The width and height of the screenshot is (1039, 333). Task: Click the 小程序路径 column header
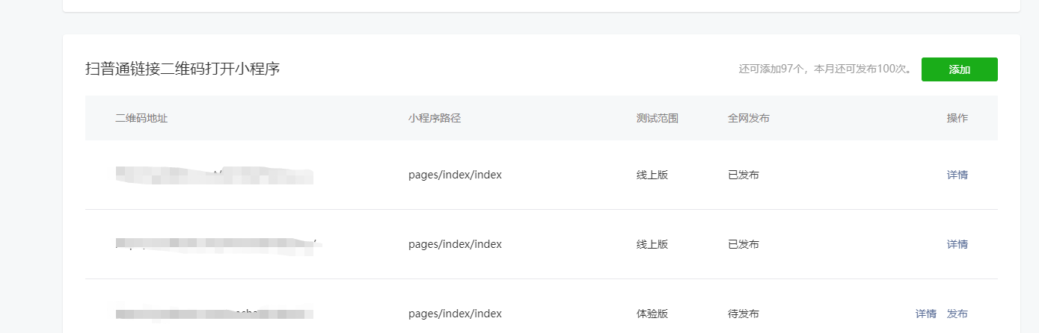pyautogui.click(x=435, y=118)
